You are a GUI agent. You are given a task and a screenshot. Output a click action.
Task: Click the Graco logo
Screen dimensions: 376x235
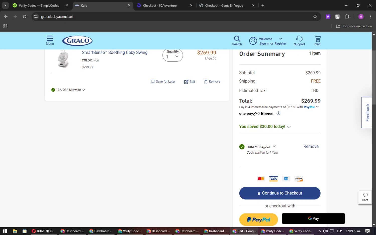[x=77, y=41]
